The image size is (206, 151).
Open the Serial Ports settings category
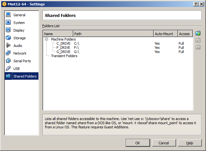click(x=22, y=61)
